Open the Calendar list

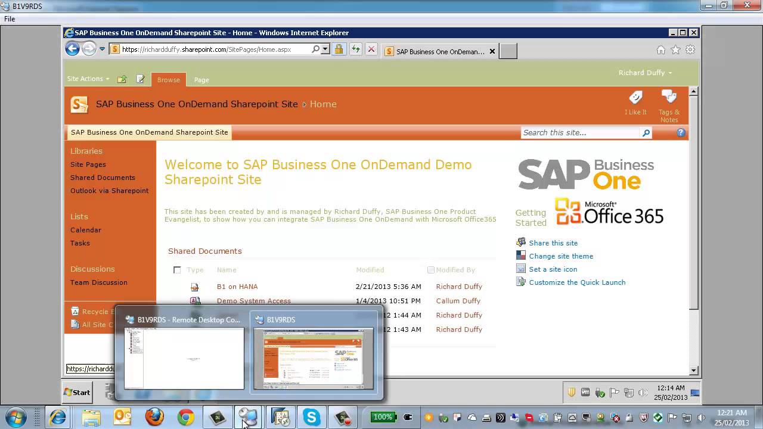86,230
